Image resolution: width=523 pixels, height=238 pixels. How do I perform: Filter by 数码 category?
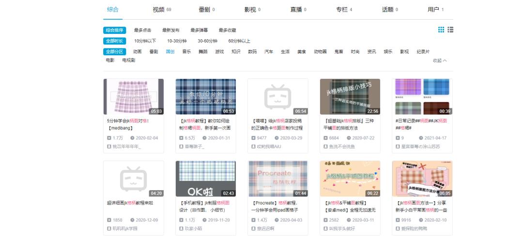(252, 52)
